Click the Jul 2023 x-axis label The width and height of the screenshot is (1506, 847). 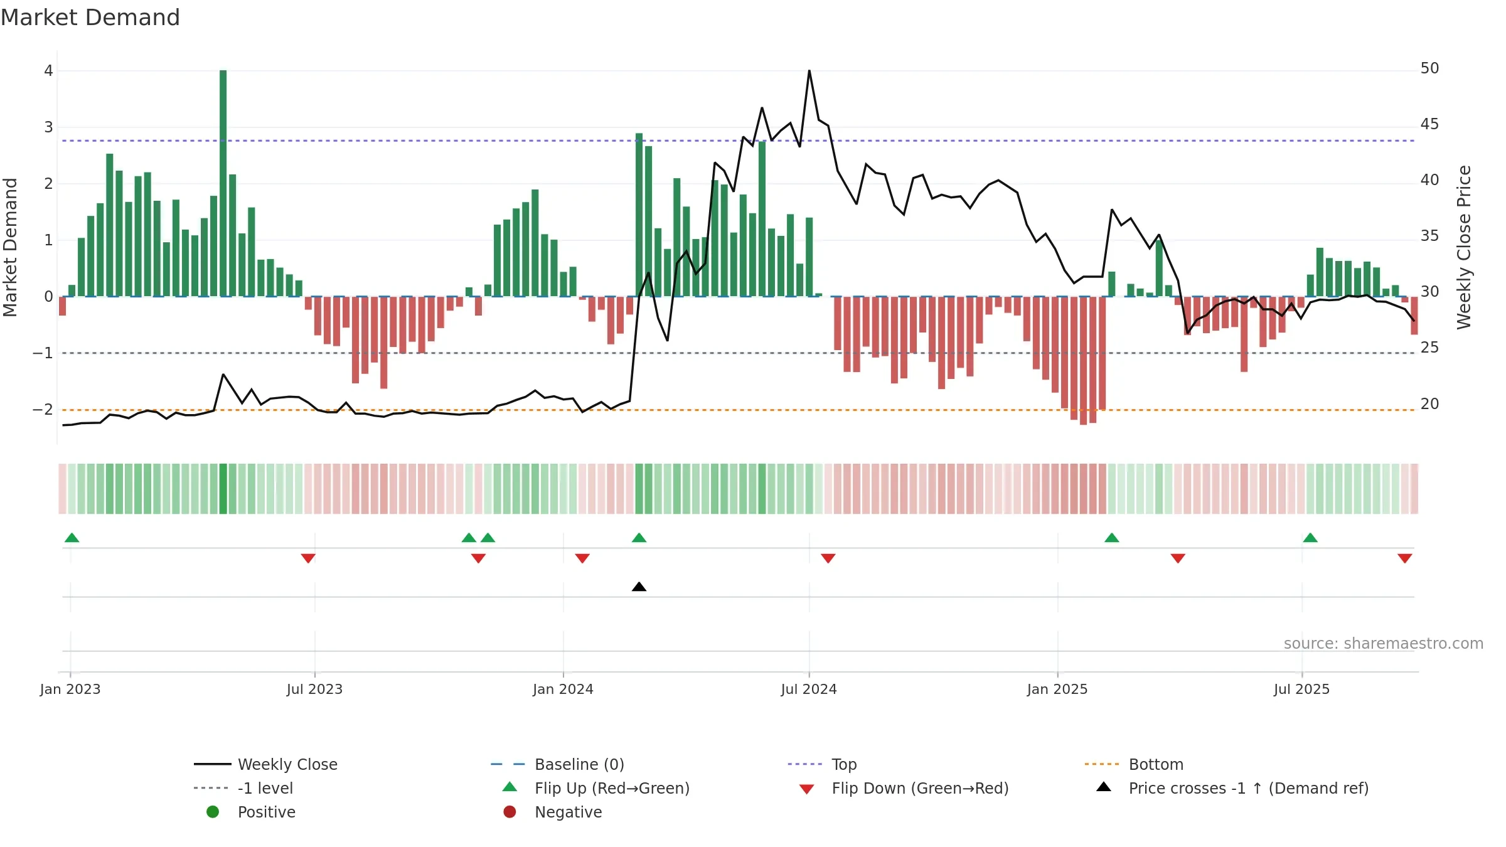pyautogui.click(x=314, y=689)
